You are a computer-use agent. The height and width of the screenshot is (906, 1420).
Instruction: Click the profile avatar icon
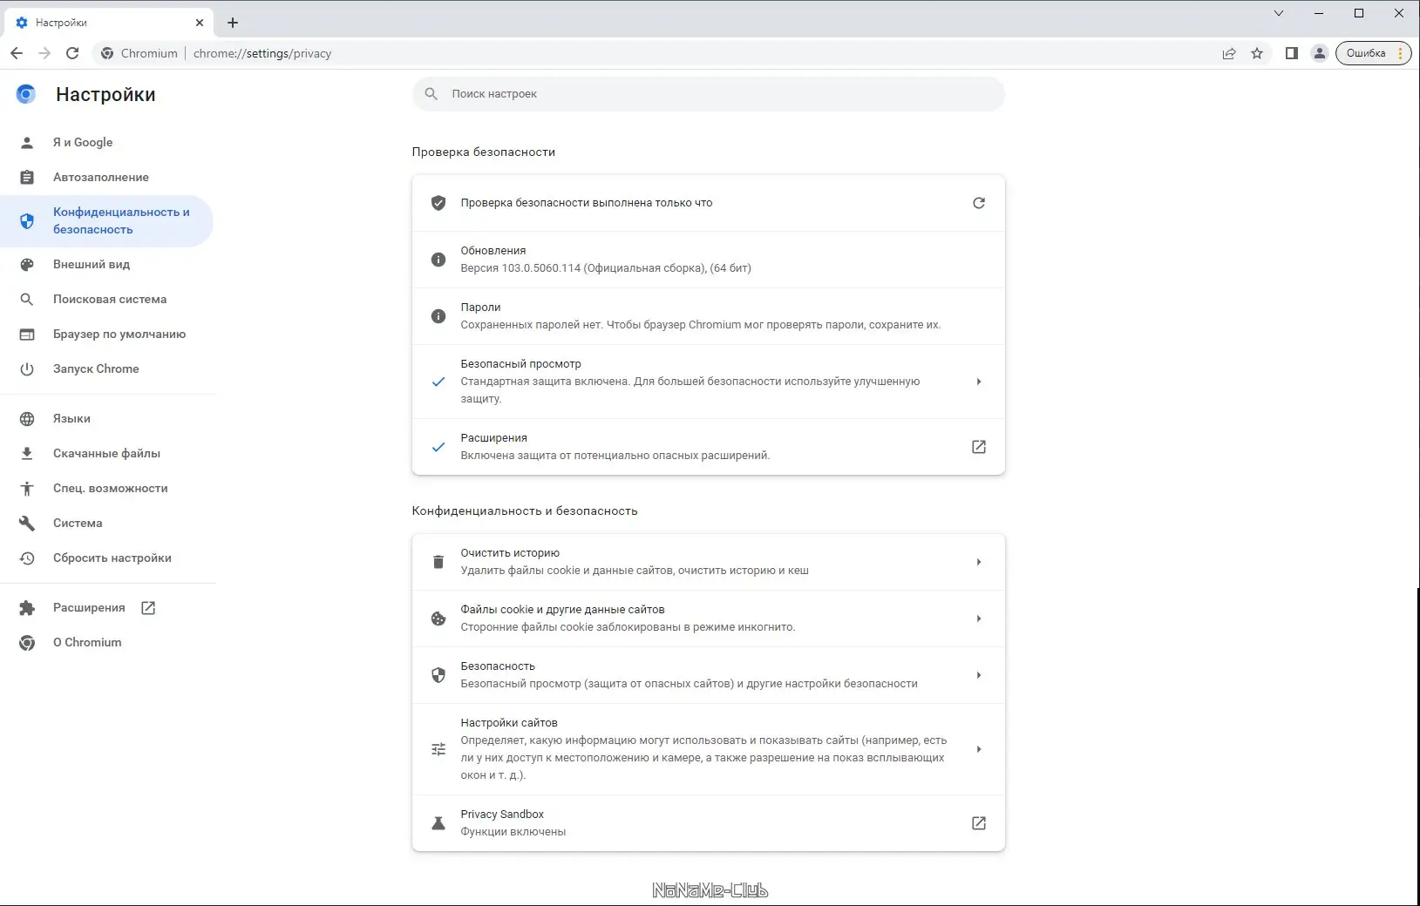[1320, 53]
